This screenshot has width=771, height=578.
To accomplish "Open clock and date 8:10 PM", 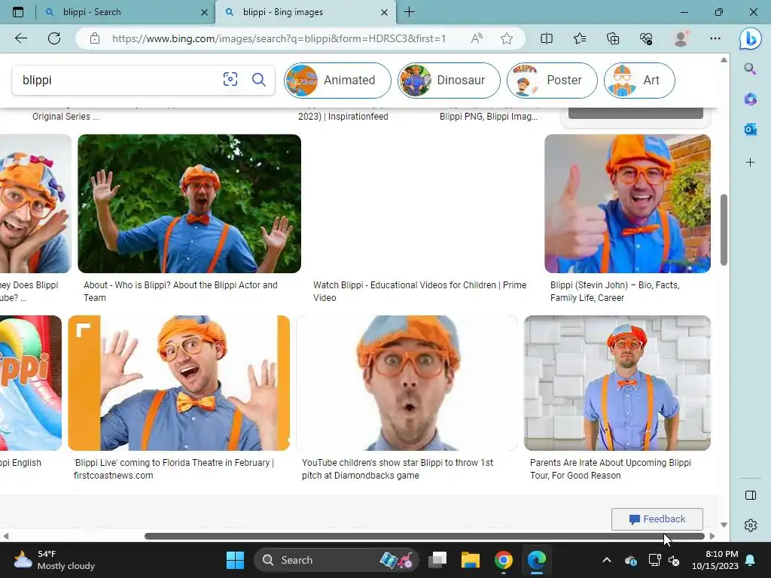I will 715,560.
